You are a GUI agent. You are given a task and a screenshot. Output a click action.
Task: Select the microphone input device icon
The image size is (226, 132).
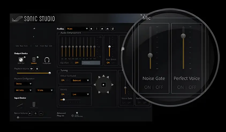point(34,104)
